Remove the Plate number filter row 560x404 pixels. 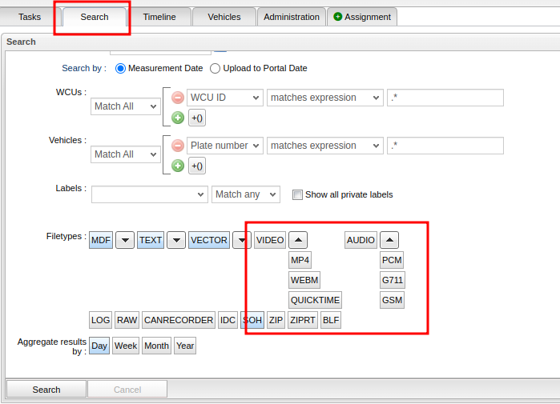click(178, 146)
